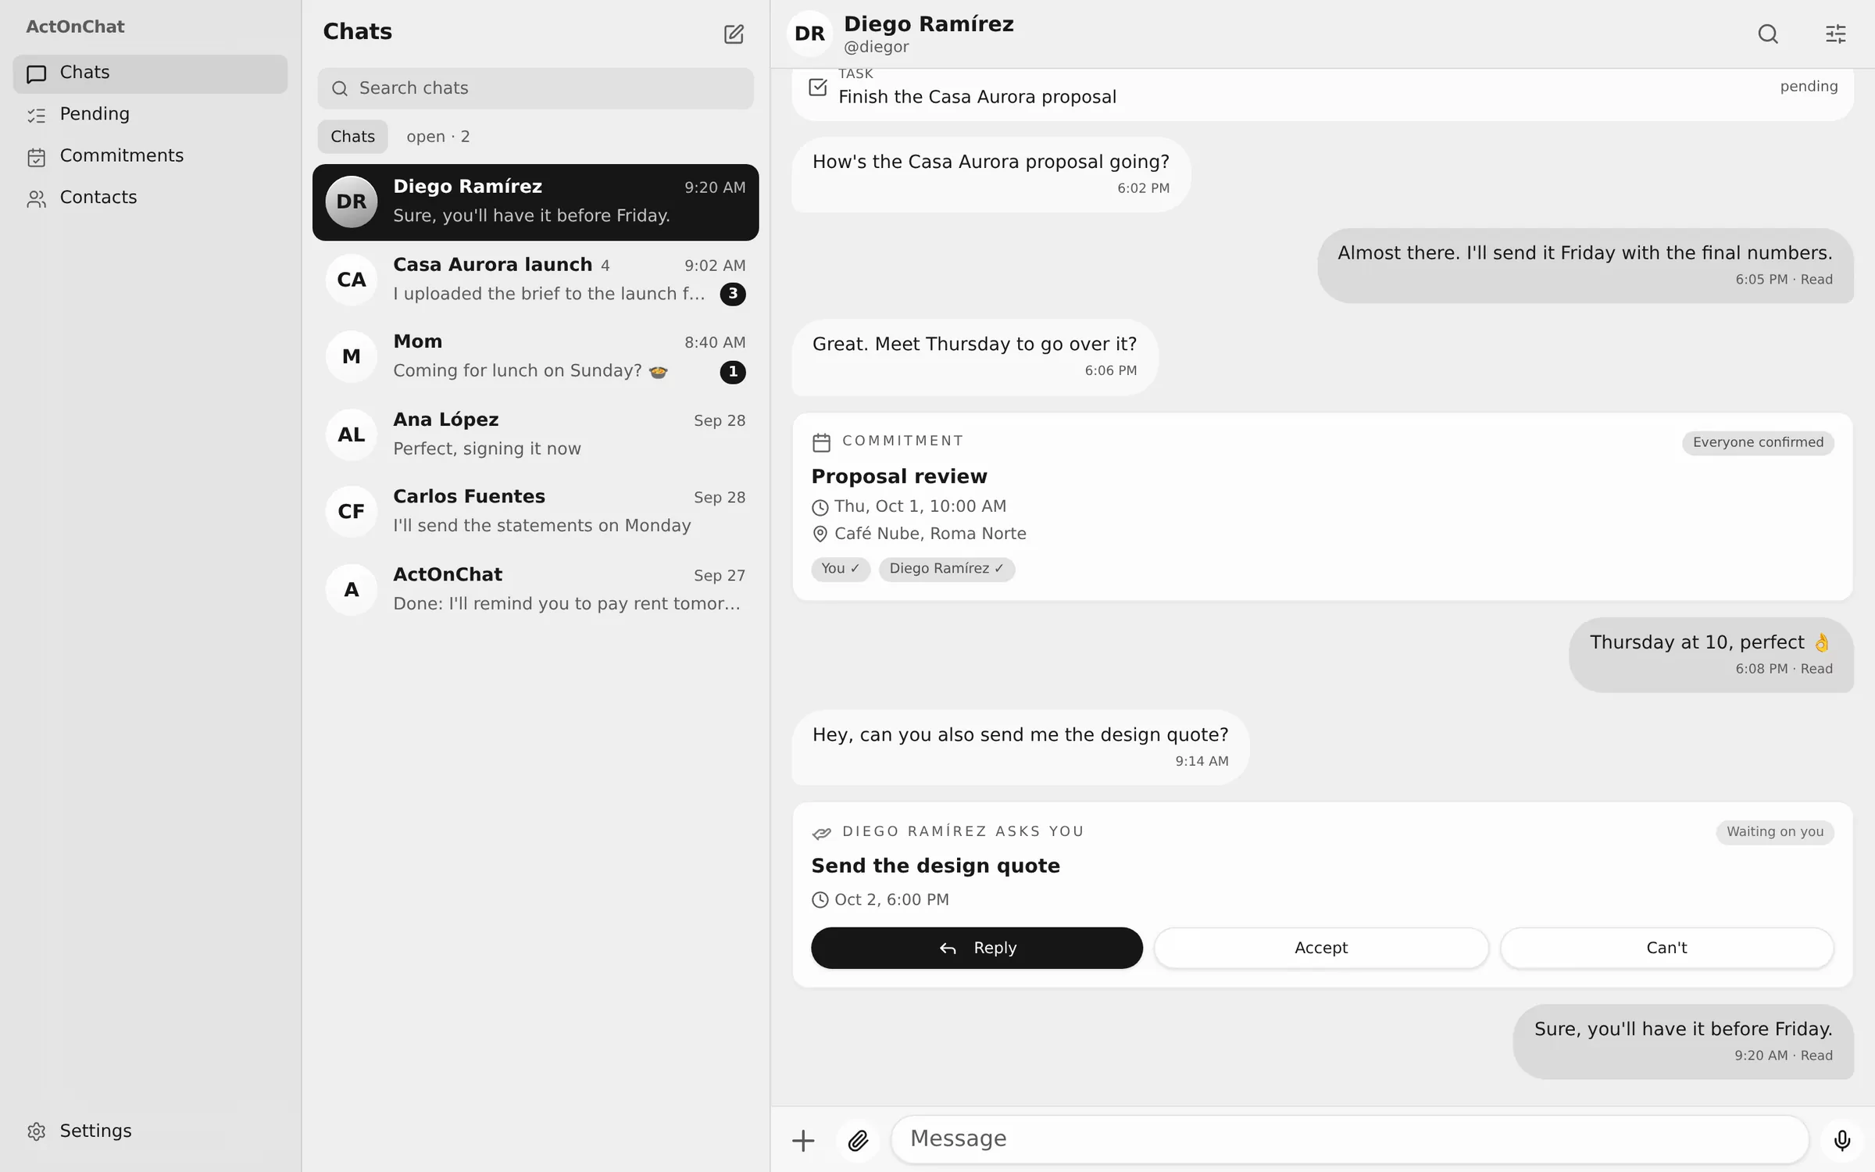This screenshot has width=1875, height=1172.
Task: Open Contacts in sidebar
Action: click(x=150, y=198)
